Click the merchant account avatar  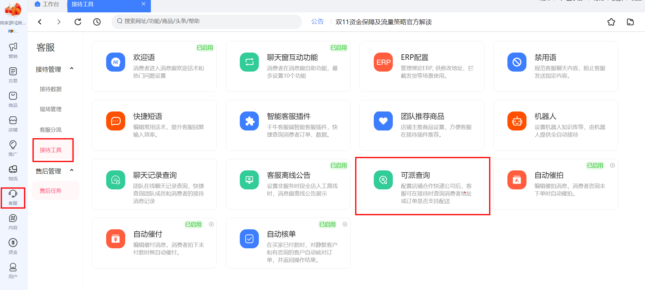click(13, 10)
